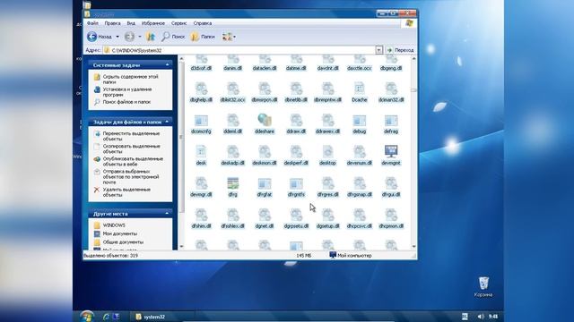
Task: Select the dhcpmon.dll file icon
Action: 391,215
